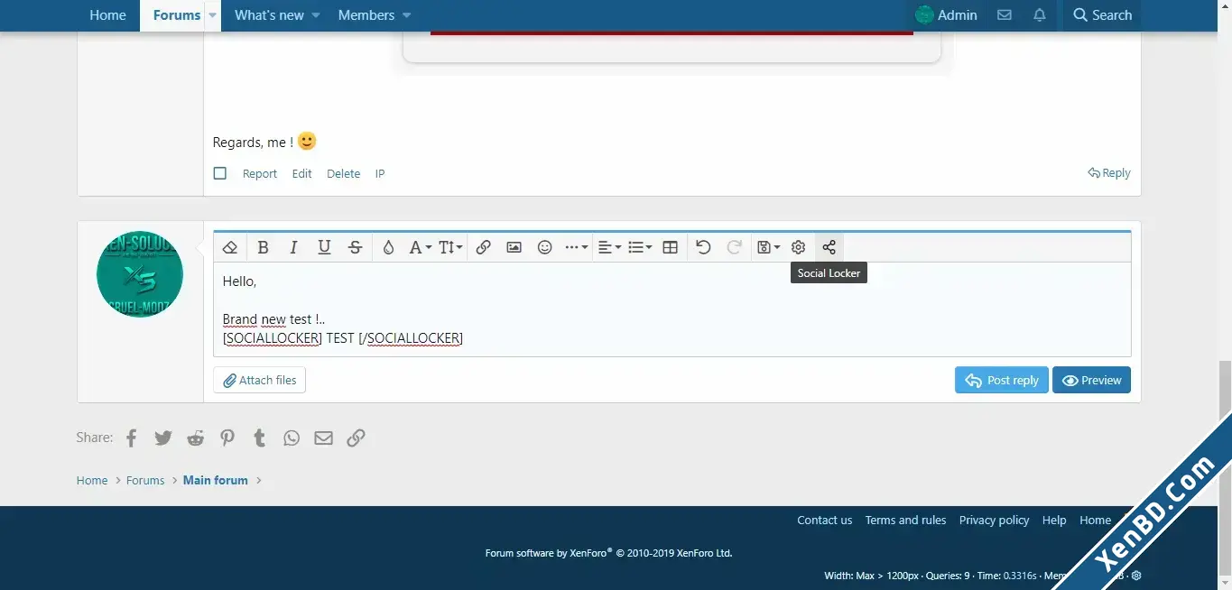Open the Contact us footer link
1232x590 pixels.
[824, 521]
